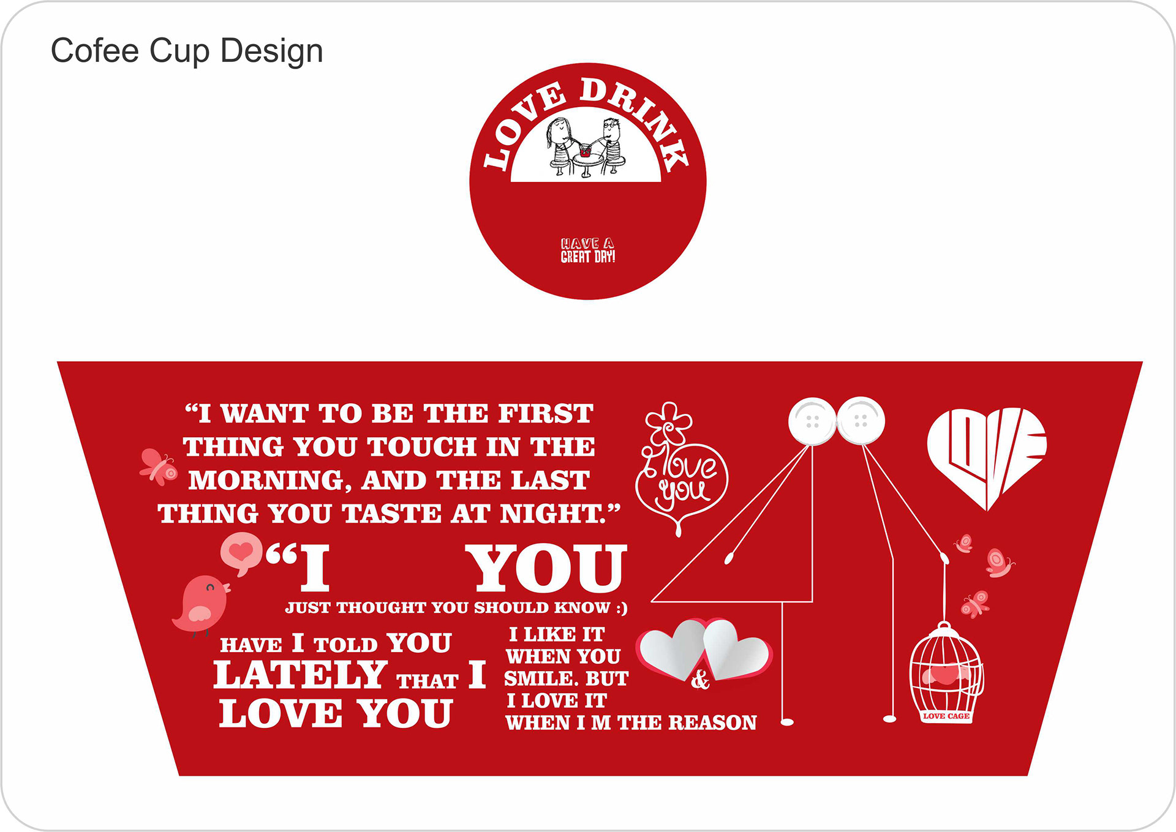The height and width of the screenshot is (832, 1176).
Task: Click the 'Have a Great Day!' text
Action: [x=588, y=250]
